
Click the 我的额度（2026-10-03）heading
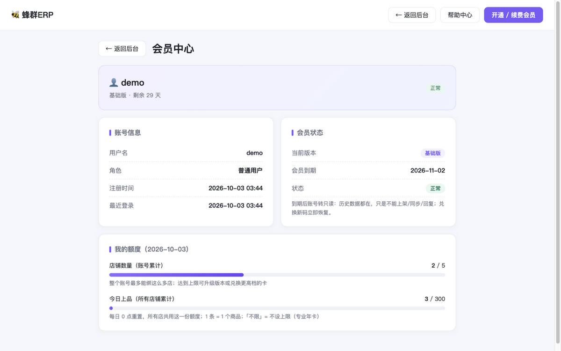point(152,249)
